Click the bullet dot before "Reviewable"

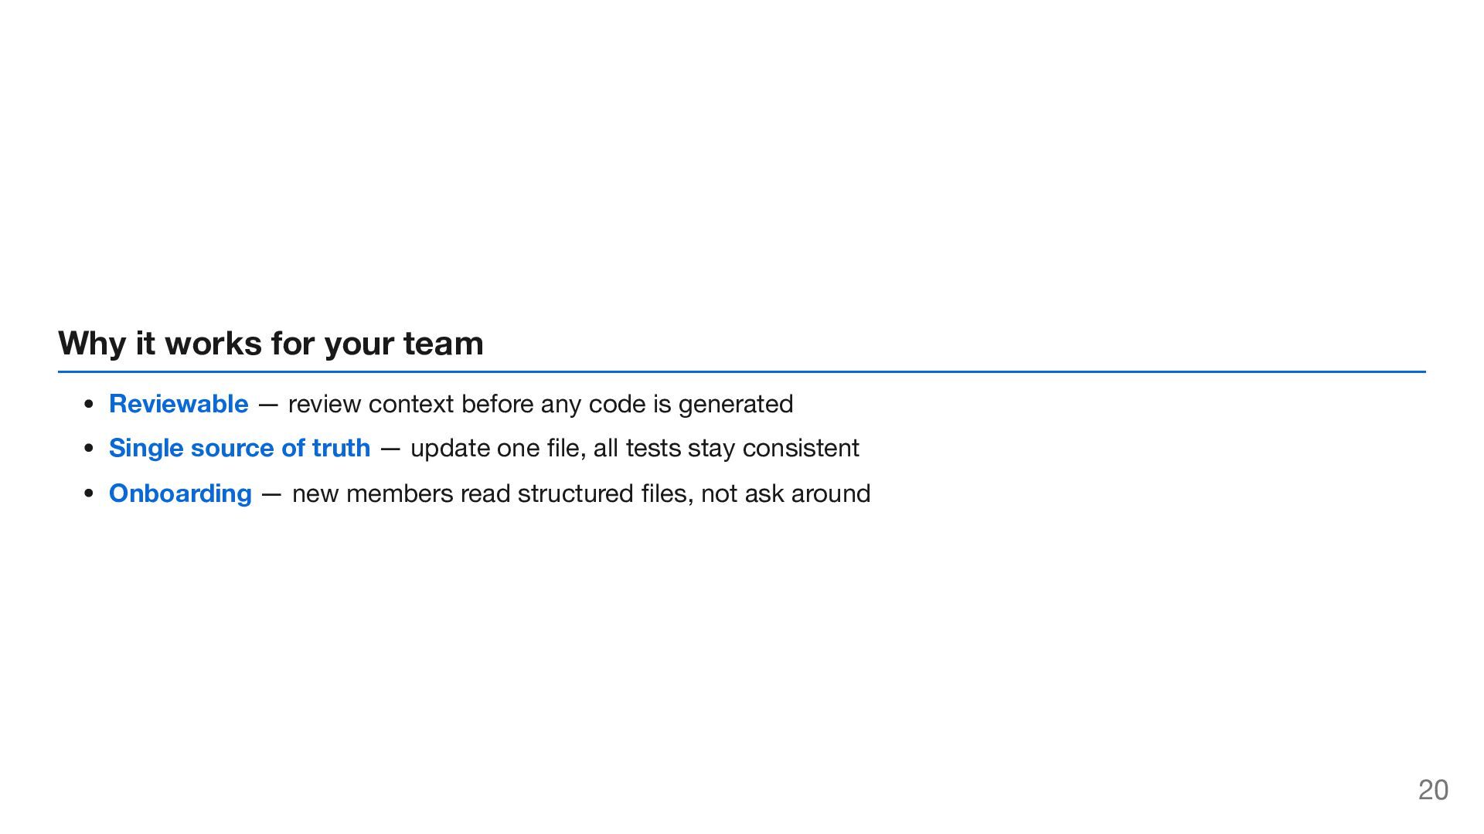[90, 404]
